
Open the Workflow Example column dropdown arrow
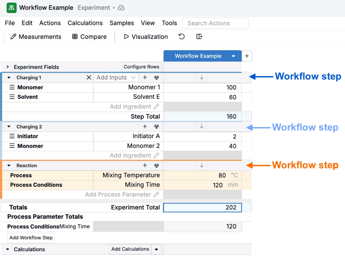[233, 56]
